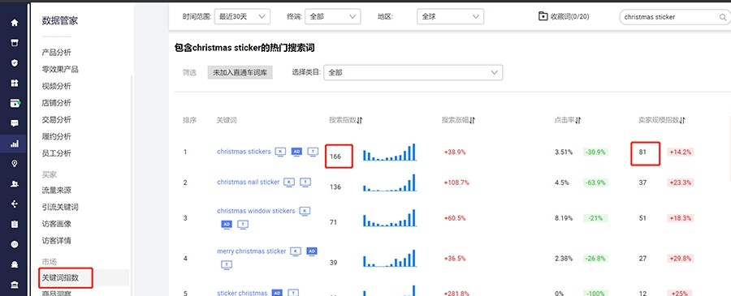
Task: Click the -30.9% click rate change badge
Action: (595, 152)
